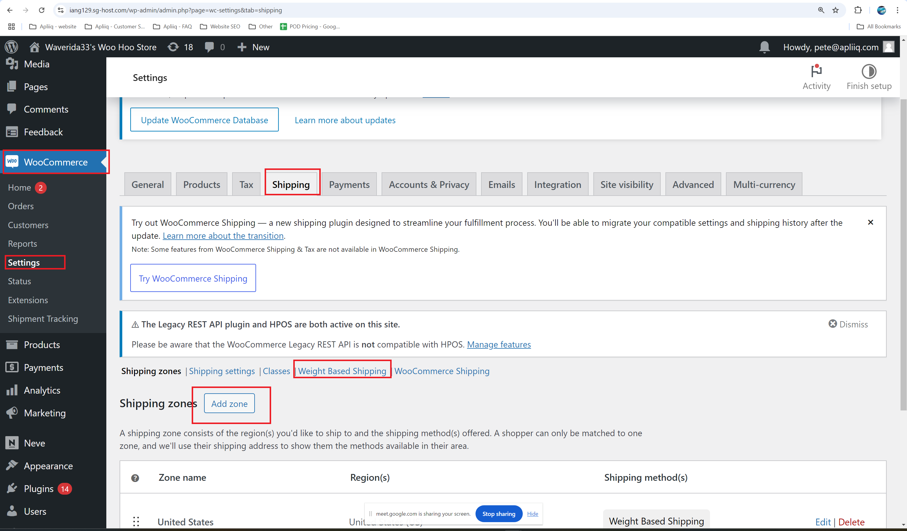The height and width of the screenshot is (531, 907).
Task: Click the help question mark by Zone name
Action: click(x=135, y=478)
